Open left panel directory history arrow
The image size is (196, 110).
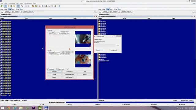[x=96, y=16]
